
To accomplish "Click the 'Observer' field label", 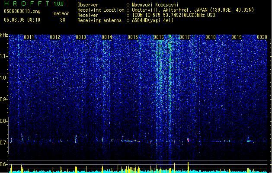I will [88, 5].
